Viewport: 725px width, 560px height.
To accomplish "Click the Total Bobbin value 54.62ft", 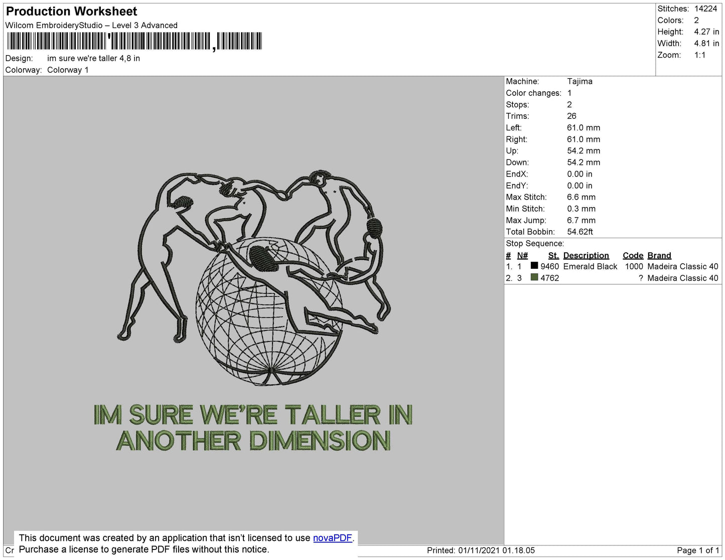I will point(580,232).
